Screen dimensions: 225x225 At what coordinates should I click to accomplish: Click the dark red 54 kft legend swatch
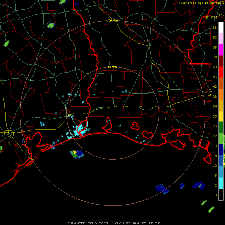pyautogui.click(x=221, y=61)
